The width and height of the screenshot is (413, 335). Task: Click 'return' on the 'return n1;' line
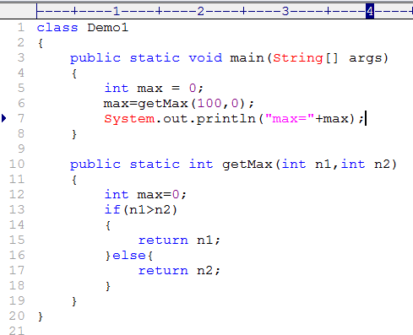coord(163,240)
